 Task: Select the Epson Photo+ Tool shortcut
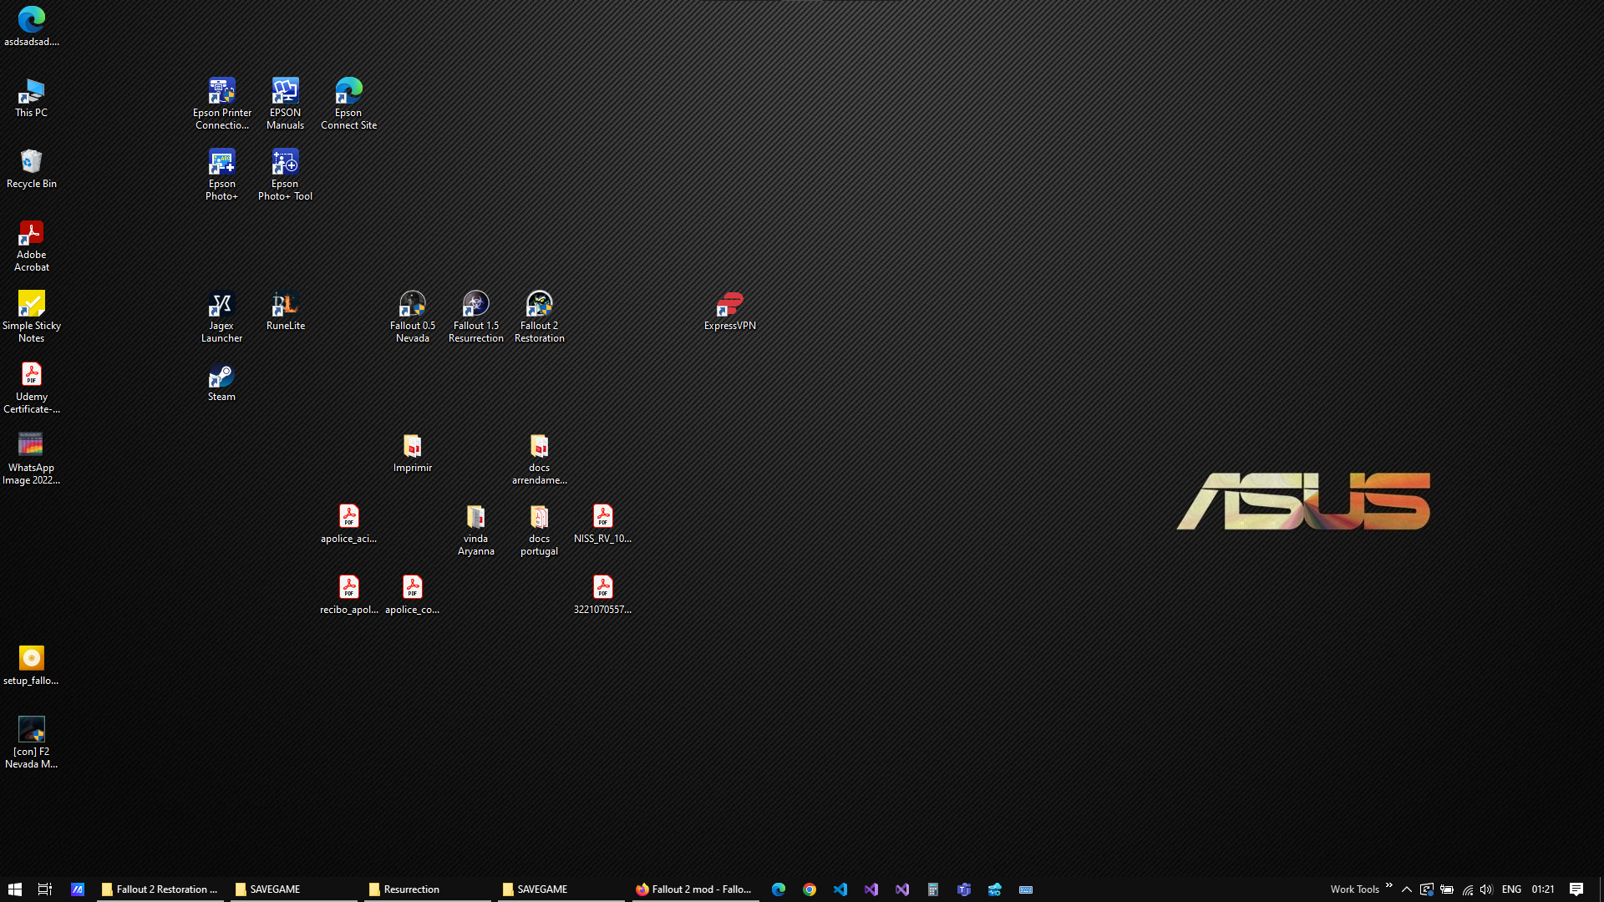[x=285, y=175]
